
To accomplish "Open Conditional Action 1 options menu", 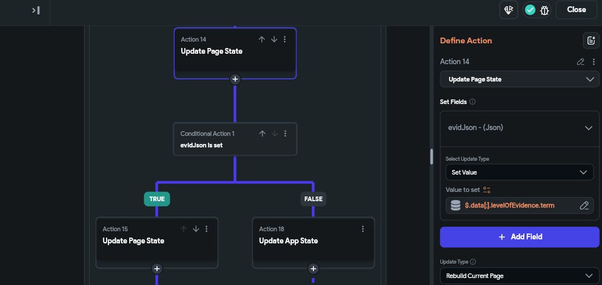I will pos(285,134).
